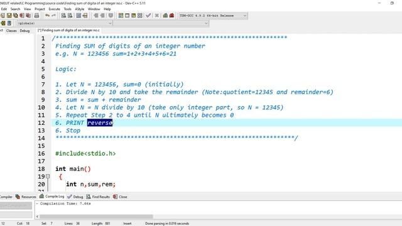This screenshot has width=402, height=226.
Task: Run the program using toolbar icon
Action: [127, 16]
